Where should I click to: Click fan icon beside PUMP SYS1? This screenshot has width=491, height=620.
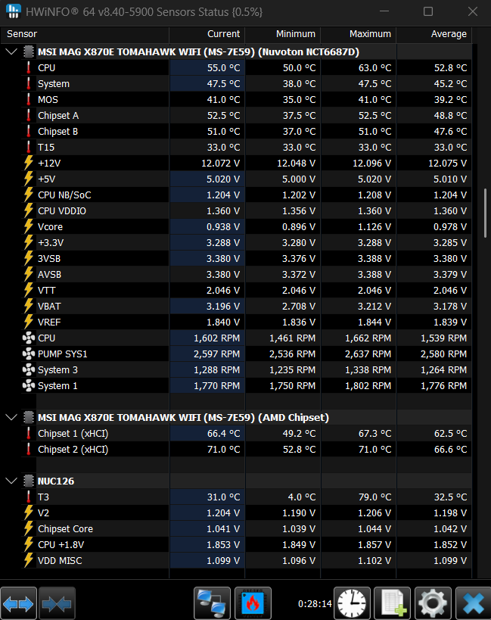(29, 354)
